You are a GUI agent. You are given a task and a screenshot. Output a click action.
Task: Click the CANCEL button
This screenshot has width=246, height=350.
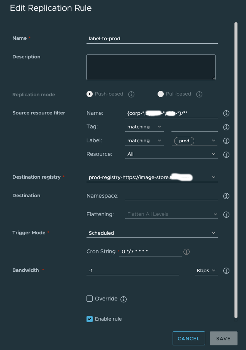189,338
